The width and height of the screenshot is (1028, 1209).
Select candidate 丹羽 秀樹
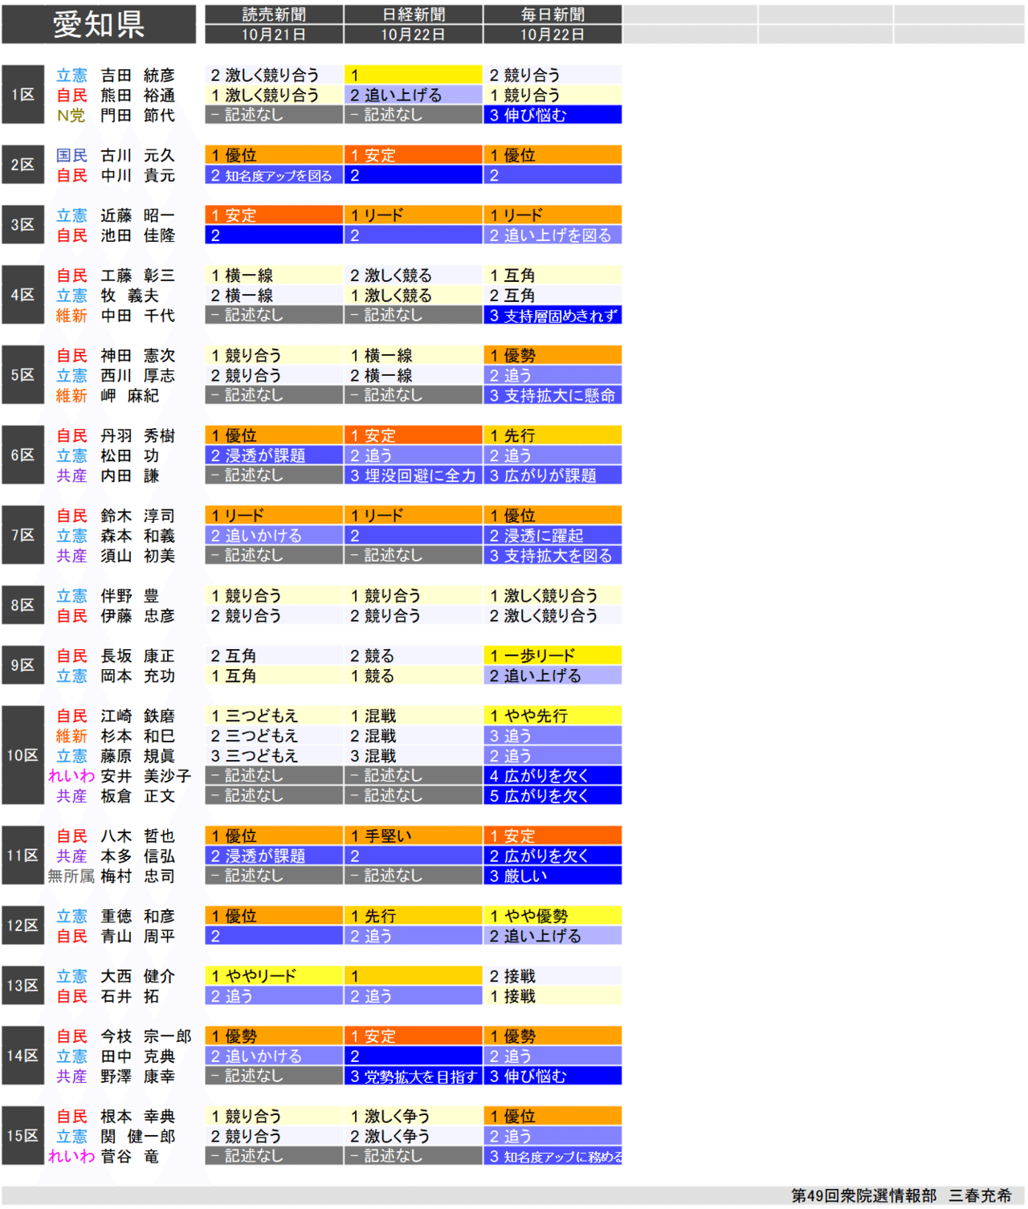[137, 436]
